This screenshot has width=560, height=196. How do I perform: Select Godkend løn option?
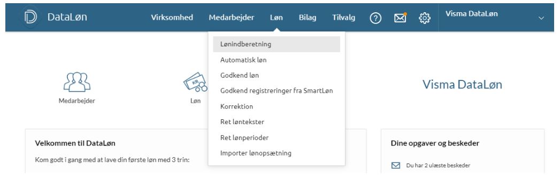pos(277,76)
